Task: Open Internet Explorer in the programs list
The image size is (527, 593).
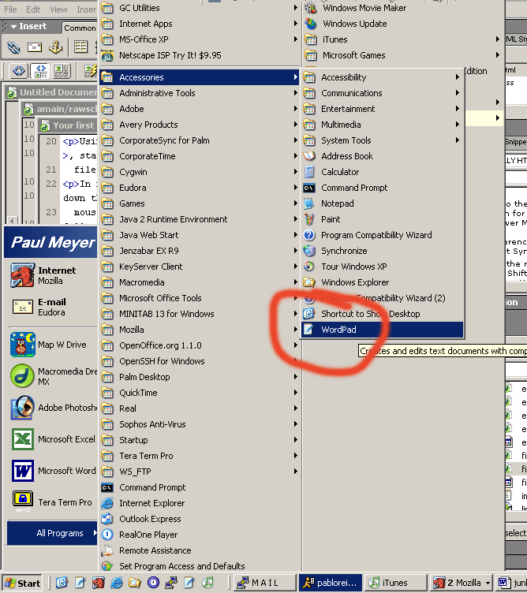Action: pos(107,503)
